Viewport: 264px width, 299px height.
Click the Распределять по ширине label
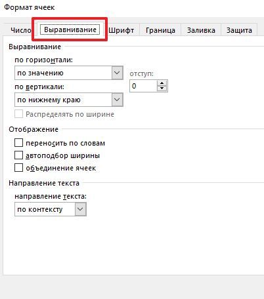pyautogui.click(x=70, y=114)
